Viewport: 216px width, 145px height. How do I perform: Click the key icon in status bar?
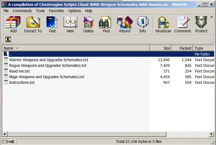coord(11,141)
